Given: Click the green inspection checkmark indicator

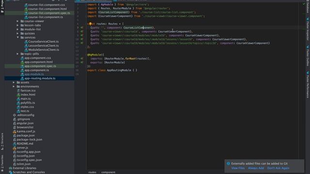Looking at the screenshot, I should [x=304, y=4].
